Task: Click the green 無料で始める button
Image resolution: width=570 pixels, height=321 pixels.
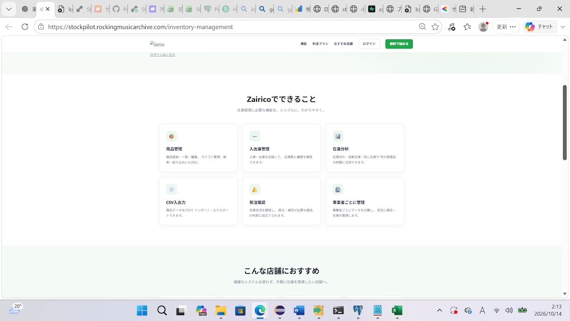Action: coord(399,44)
